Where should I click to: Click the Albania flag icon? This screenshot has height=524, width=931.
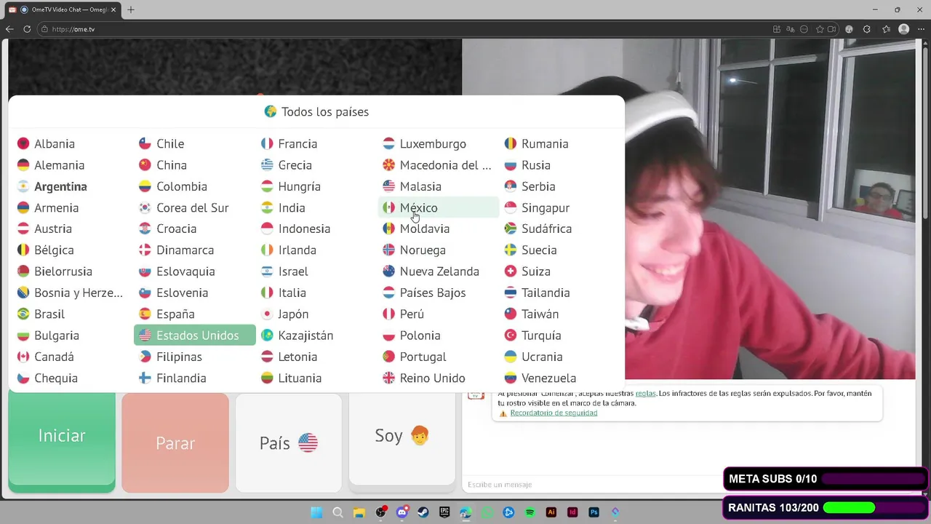point(23,144)
